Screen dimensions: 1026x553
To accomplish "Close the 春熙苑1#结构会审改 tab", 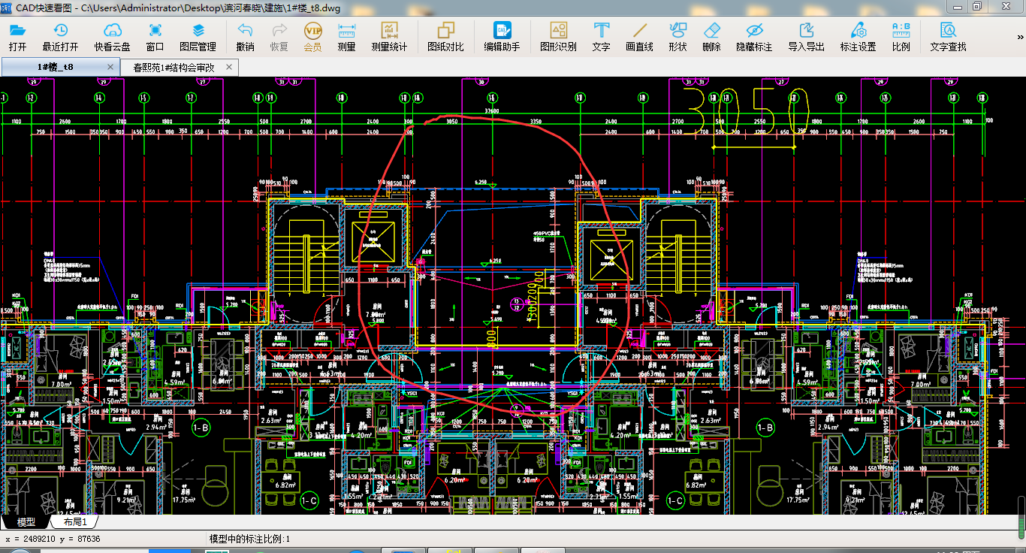I will tap(229, 68).
